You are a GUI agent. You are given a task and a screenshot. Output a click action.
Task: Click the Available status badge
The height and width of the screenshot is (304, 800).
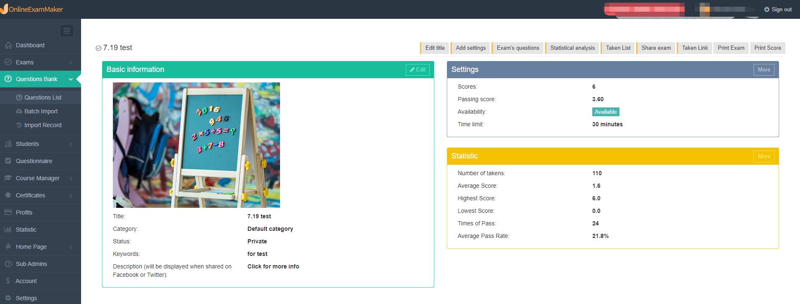coord(606,112)
